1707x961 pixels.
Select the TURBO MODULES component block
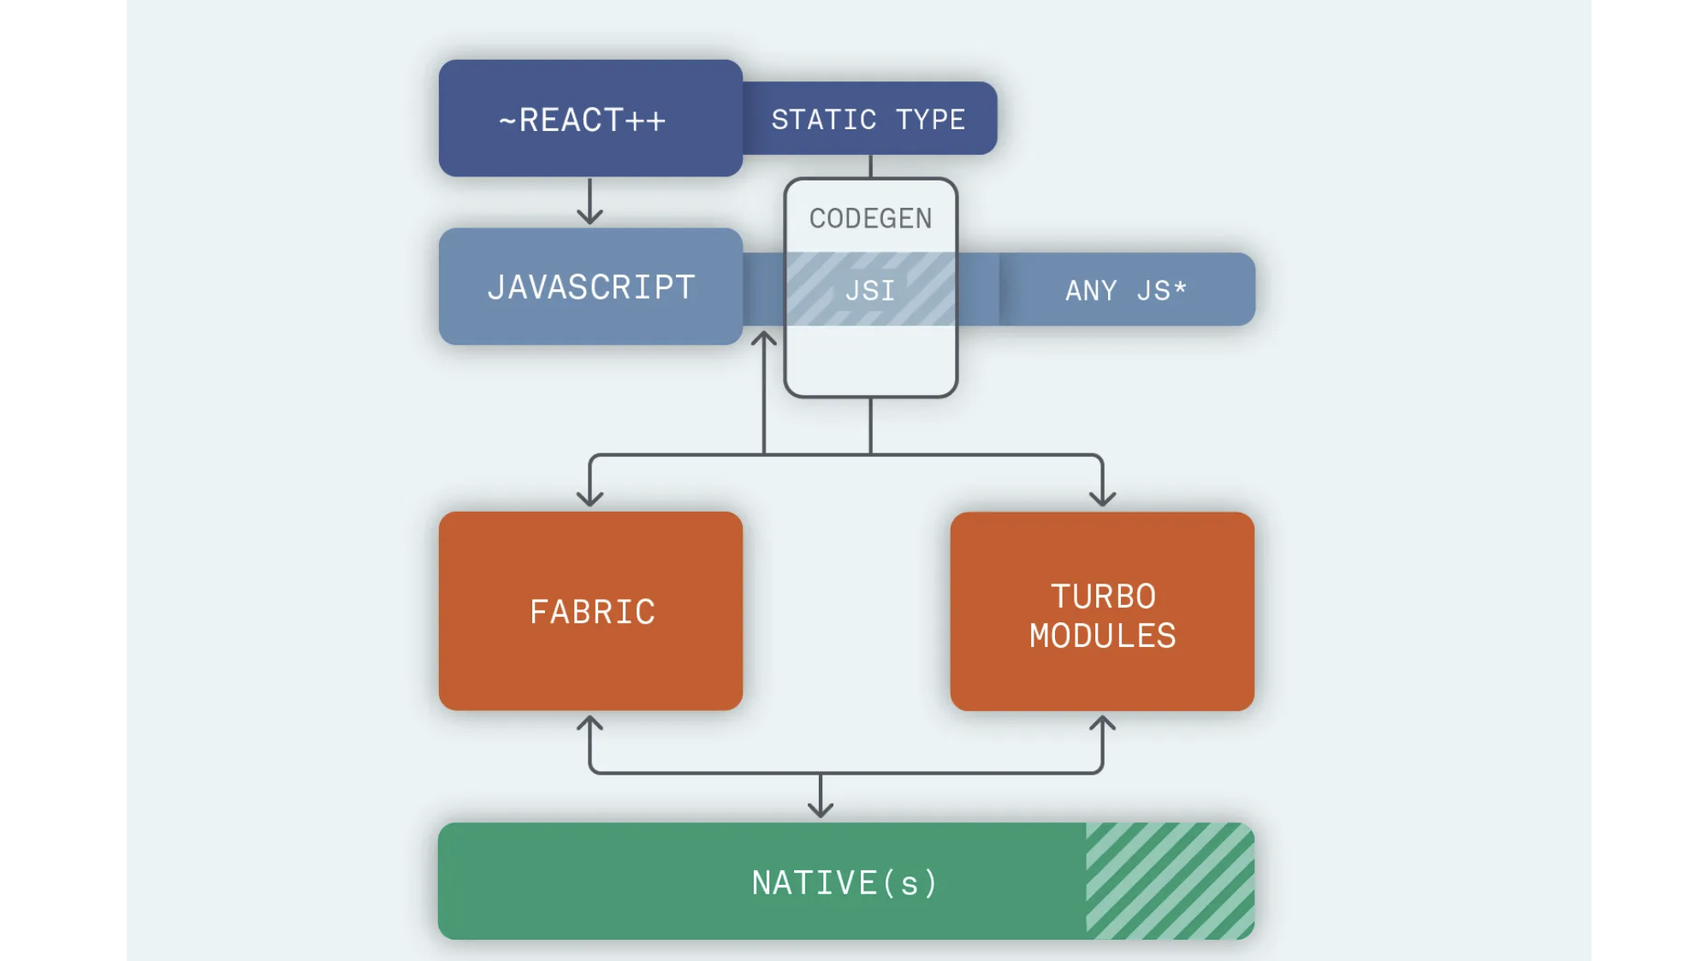(1102, 609)
